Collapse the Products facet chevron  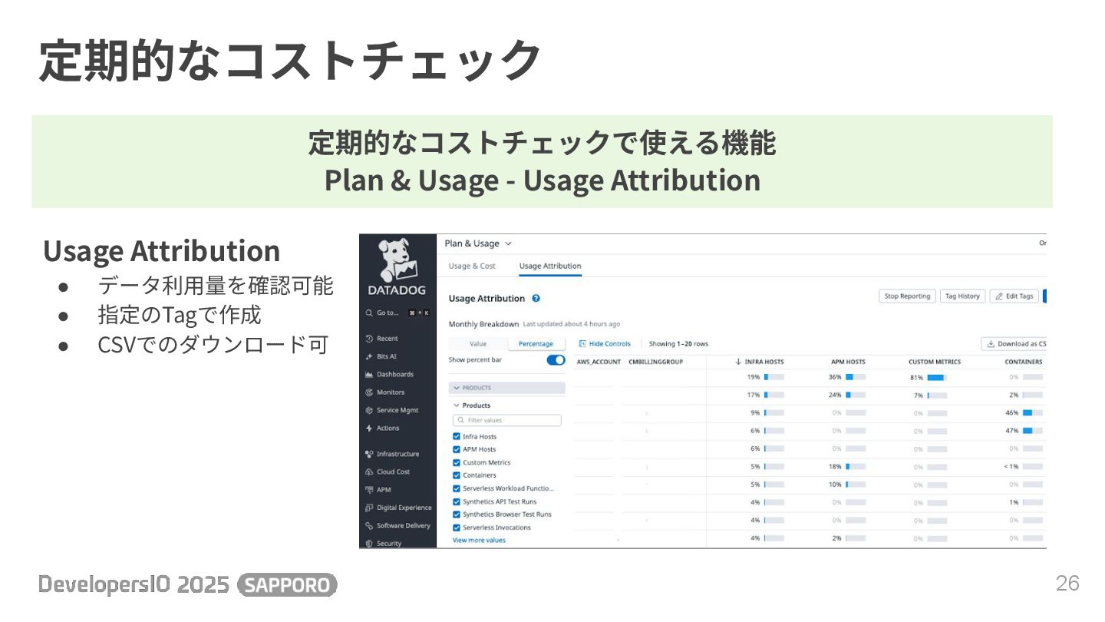click(x=457, y=405)
